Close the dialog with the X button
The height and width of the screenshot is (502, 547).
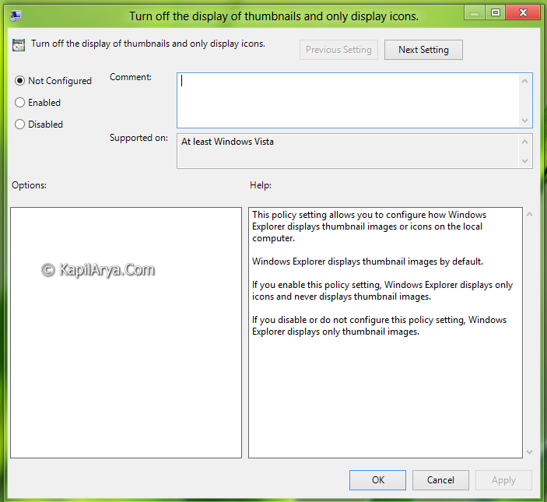click(523, 13)
